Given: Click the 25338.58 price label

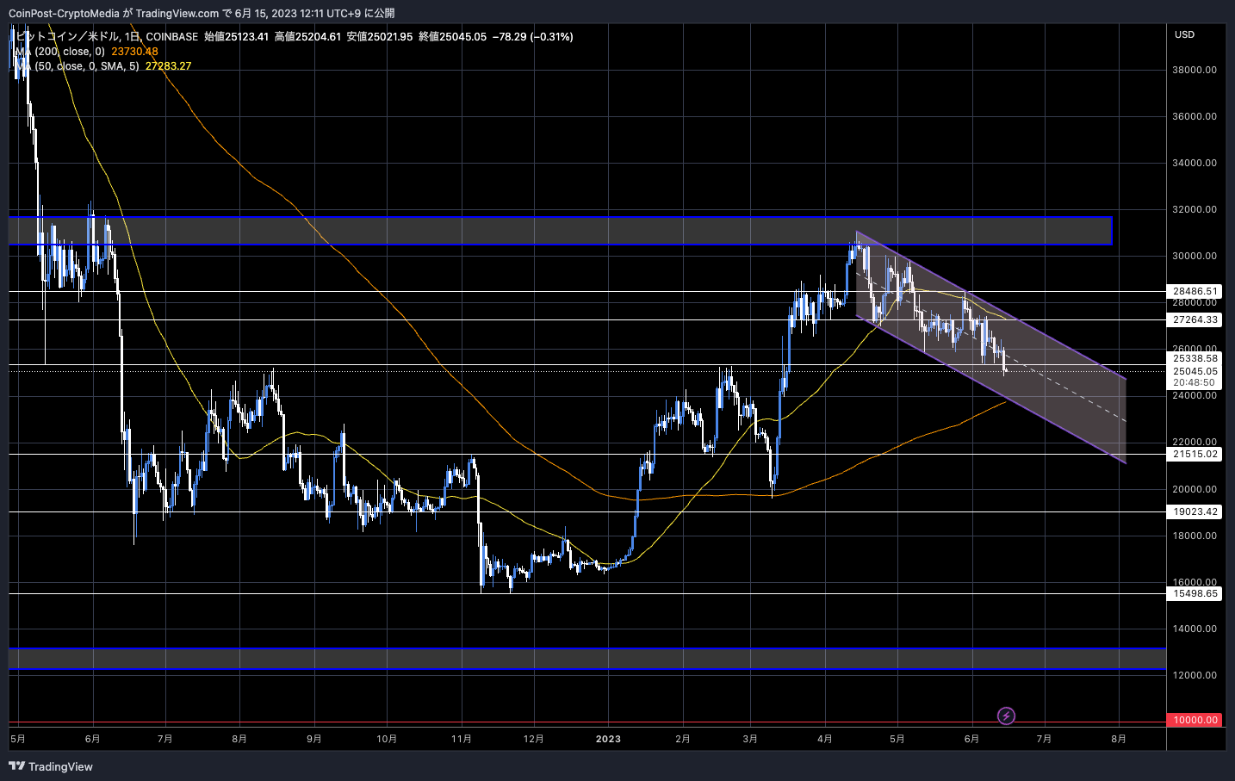Looking at the screenshot, I should pos(1195,358).
